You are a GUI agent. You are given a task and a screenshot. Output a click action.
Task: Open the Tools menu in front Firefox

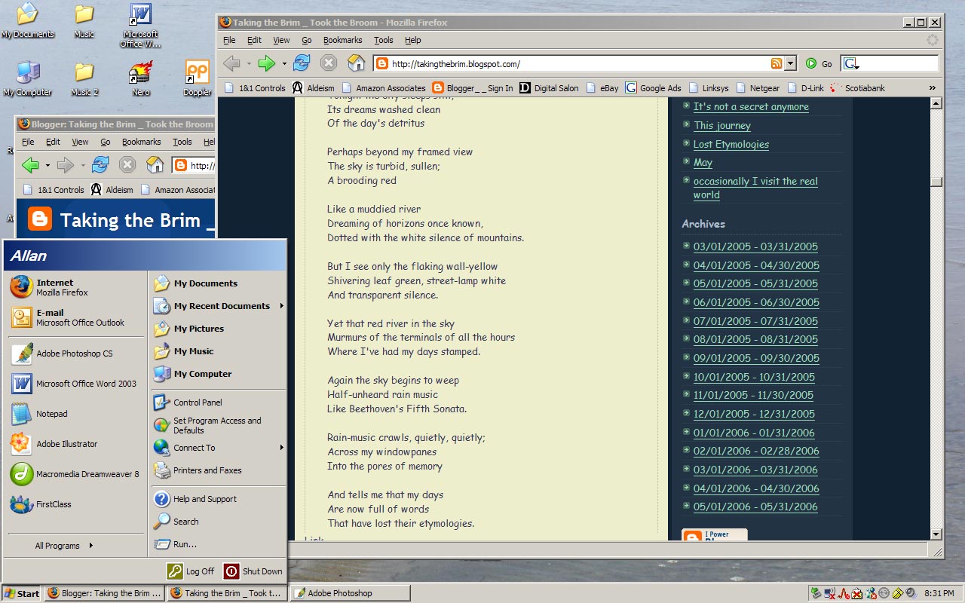click(384, 40)
